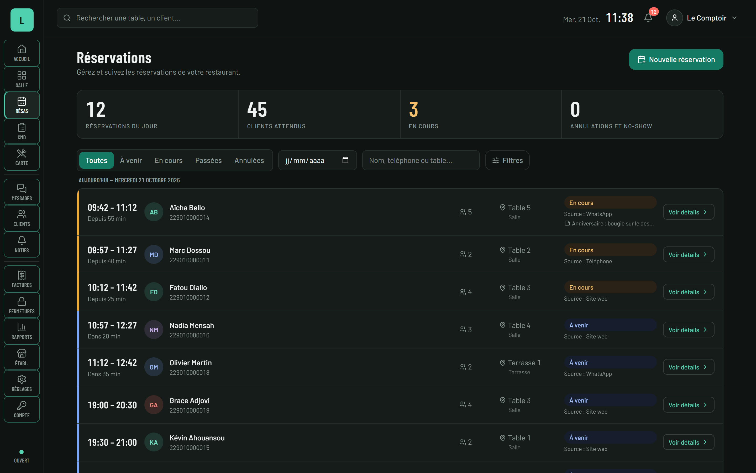
Task: Expand the Le Comptoir account dropdown
Action: (702, 18)
